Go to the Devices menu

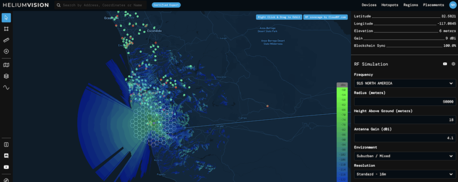pos(369,5)
